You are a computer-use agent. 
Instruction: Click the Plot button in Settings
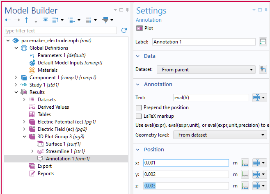tap(145, 28)
